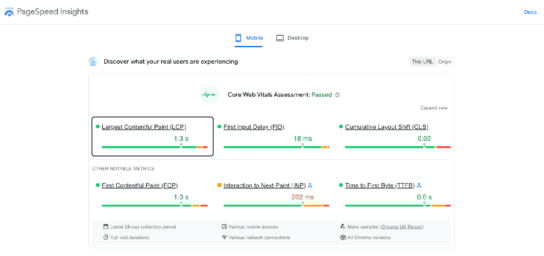Click the calendar icon beside collection period
The width and height of the screenshot is (544, 256).
[106, 227]
